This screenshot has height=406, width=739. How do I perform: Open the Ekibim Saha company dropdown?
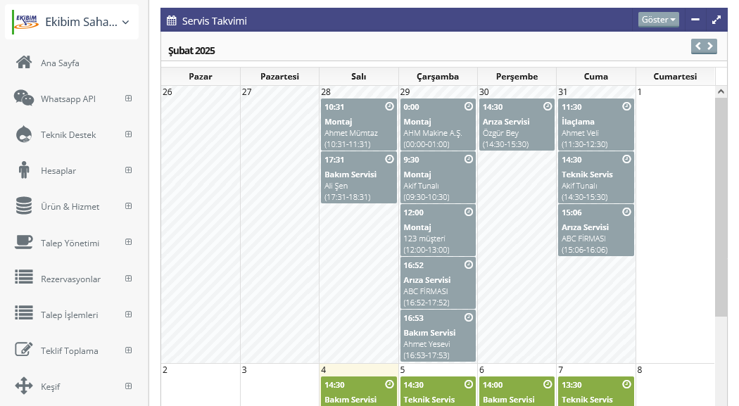click(x=75, y=23)
